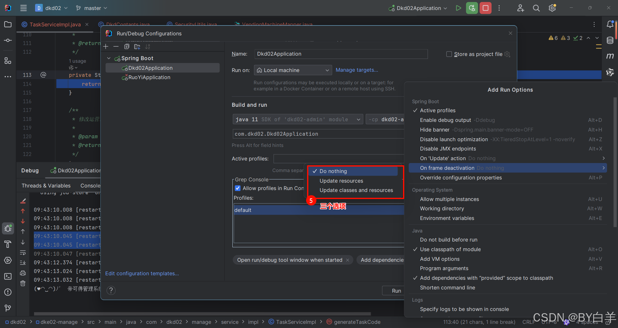Switch to Threads & Variables tab
618x328 pixels.
tap(46, 186)
